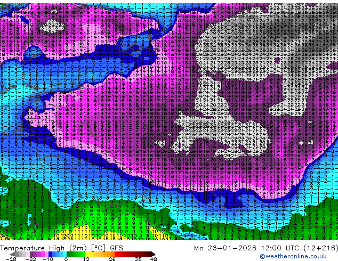Click the "Temperature High (2m) [°C] GFS" title
338x261 pixels.
pyautogui.click(x=61, y=248)
